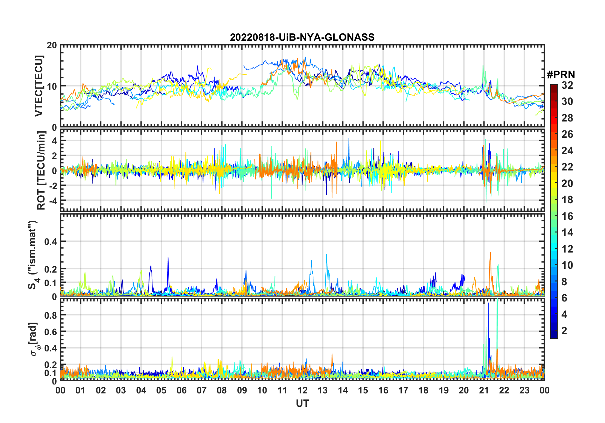
Task: Click the 0.4 tick on S4 y-axis
Action: coord(51,241)
